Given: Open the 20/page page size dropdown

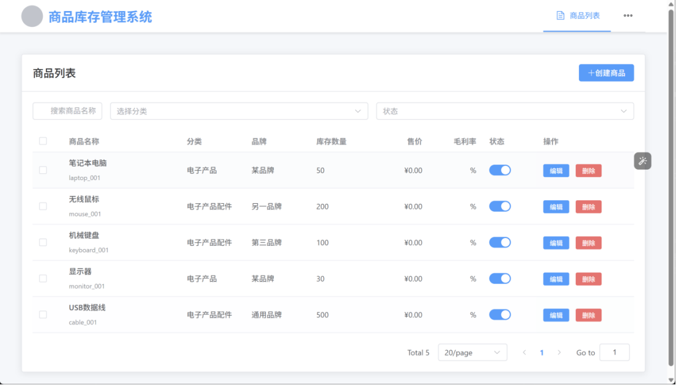Looking at the screenshot, I should [472, 352].
